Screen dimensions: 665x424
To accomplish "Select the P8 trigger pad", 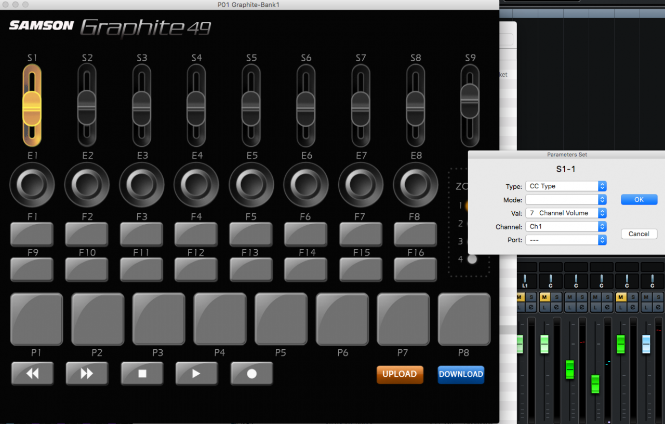I will tap(464, 319).
